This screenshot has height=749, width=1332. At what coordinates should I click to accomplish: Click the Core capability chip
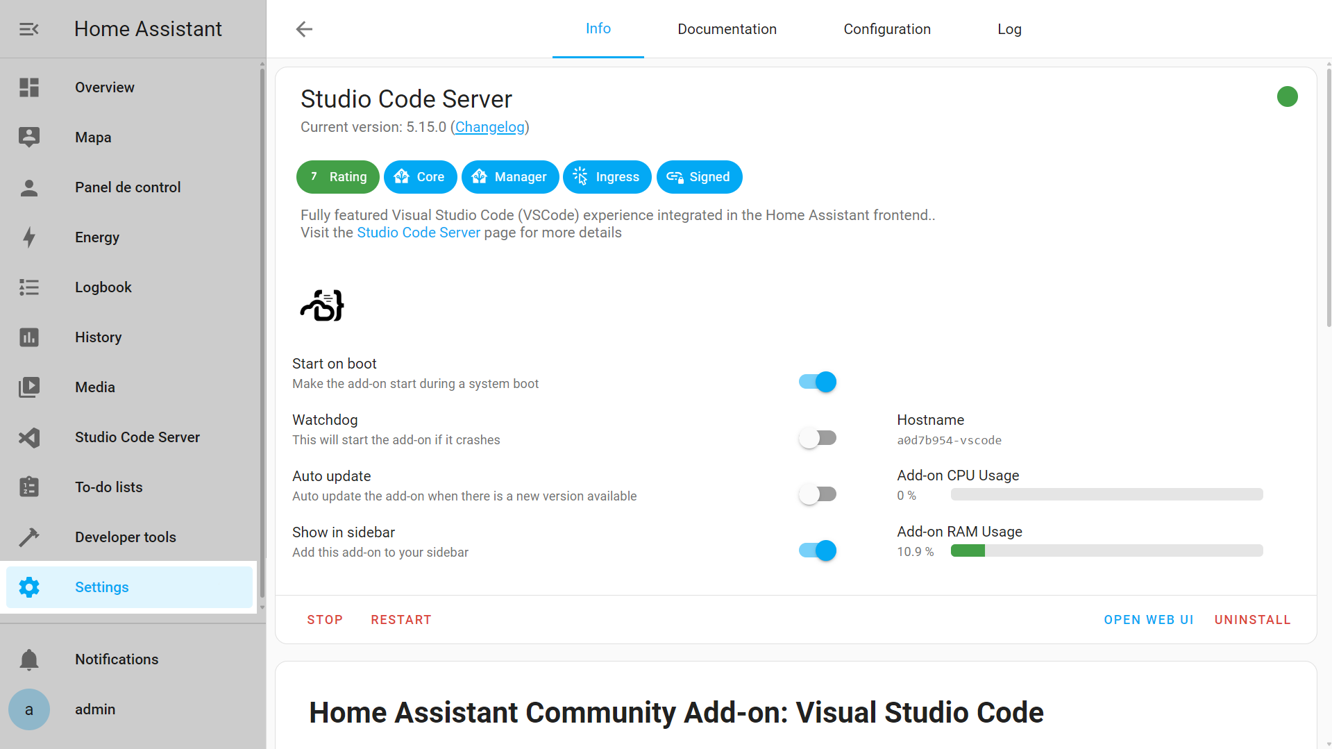420,177
